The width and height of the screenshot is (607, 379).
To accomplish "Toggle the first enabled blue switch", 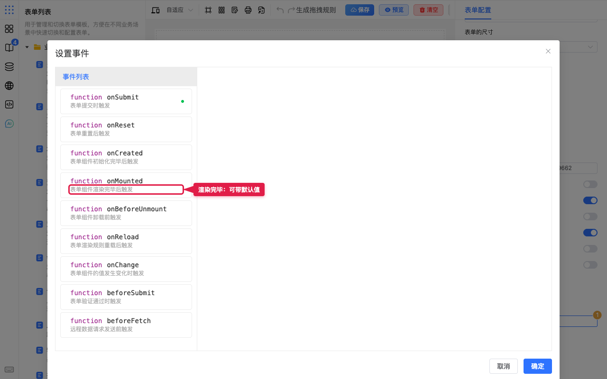I will tap(590, 200).
